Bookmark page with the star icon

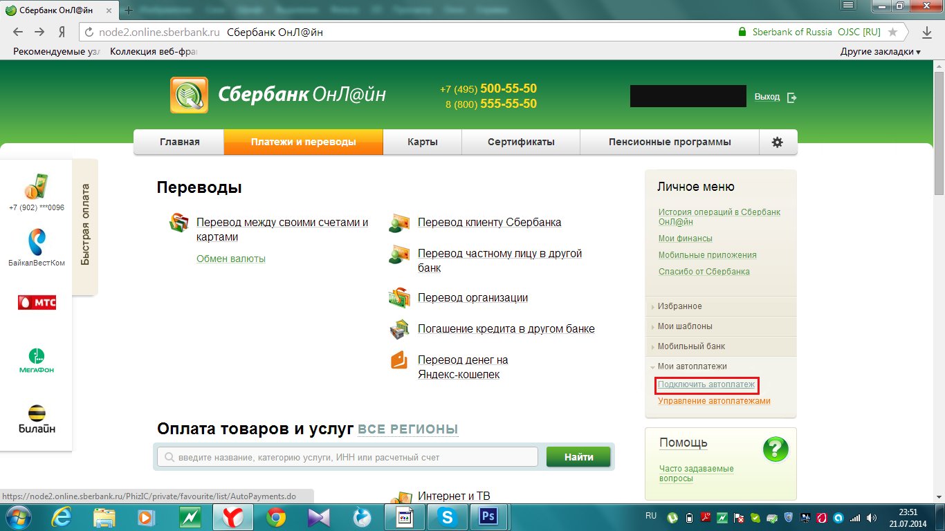(x=892, y=32)
